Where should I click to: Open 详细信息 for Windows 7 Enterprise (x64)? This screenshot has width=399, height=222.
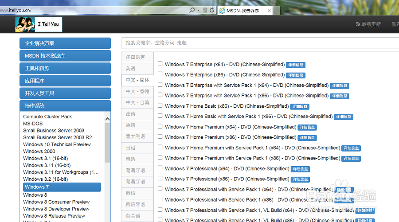coord(295,65)
